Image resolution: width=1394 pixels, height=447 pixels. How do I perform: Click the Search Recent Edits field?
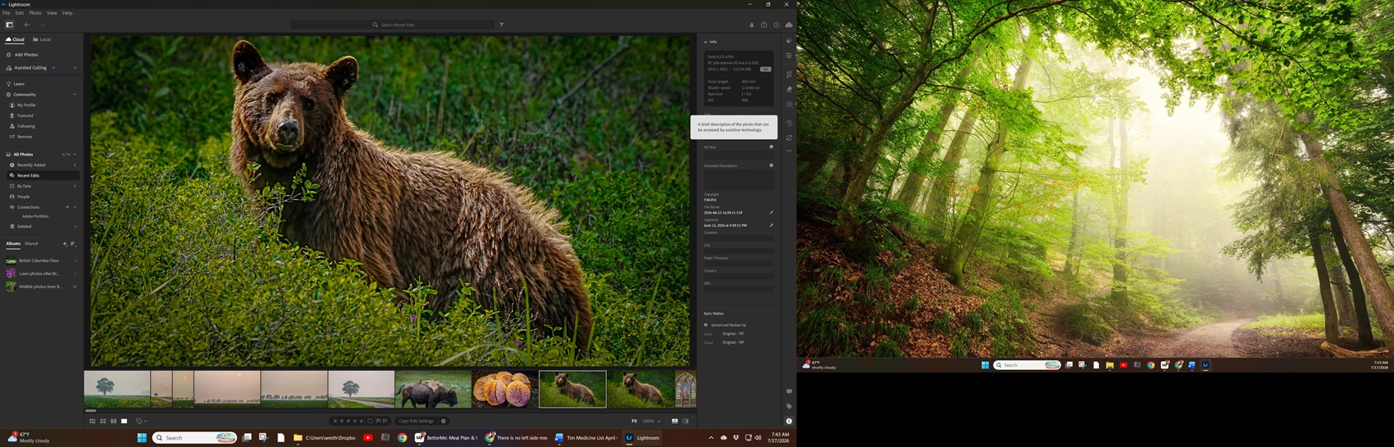392,25
